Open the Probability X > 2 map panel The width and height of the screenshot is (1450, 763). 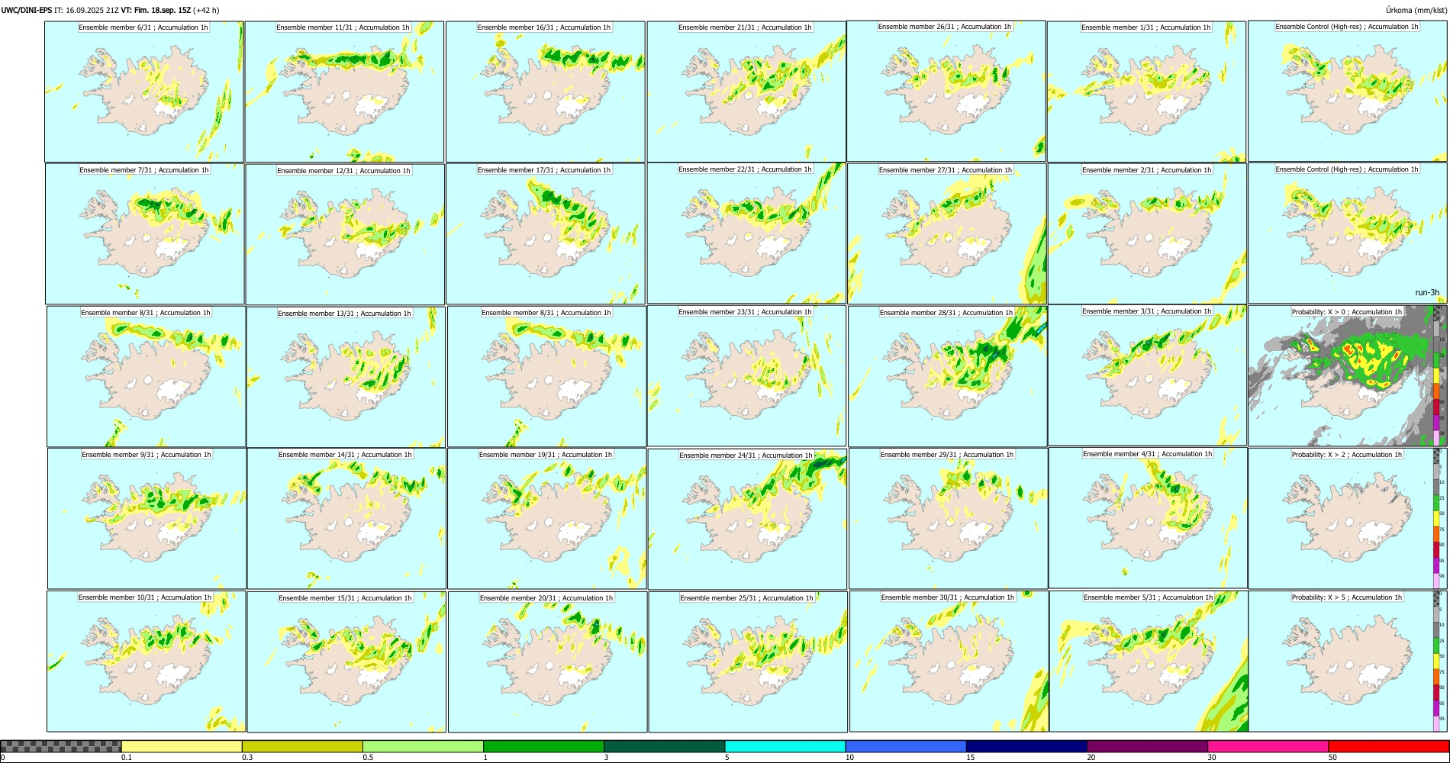[x=1348, y=518]
